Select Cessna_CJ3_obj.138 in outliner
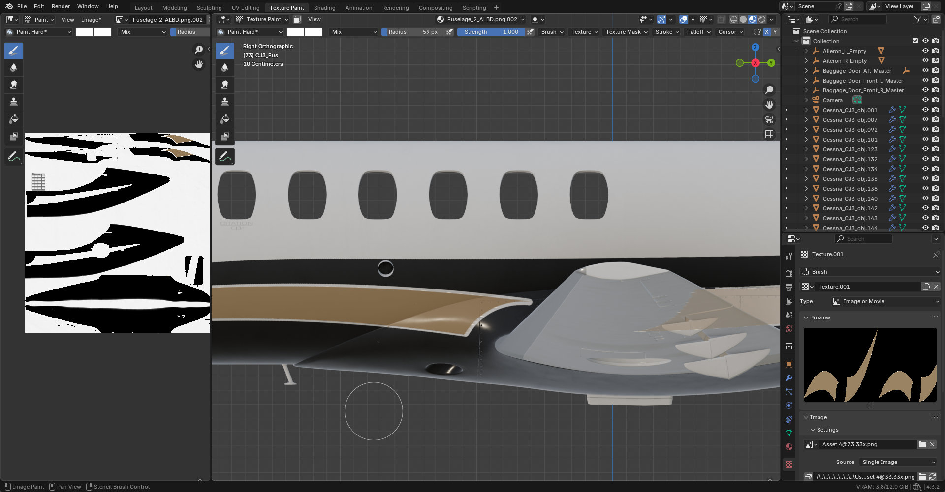945x492 pixels. tap(850, 188)
